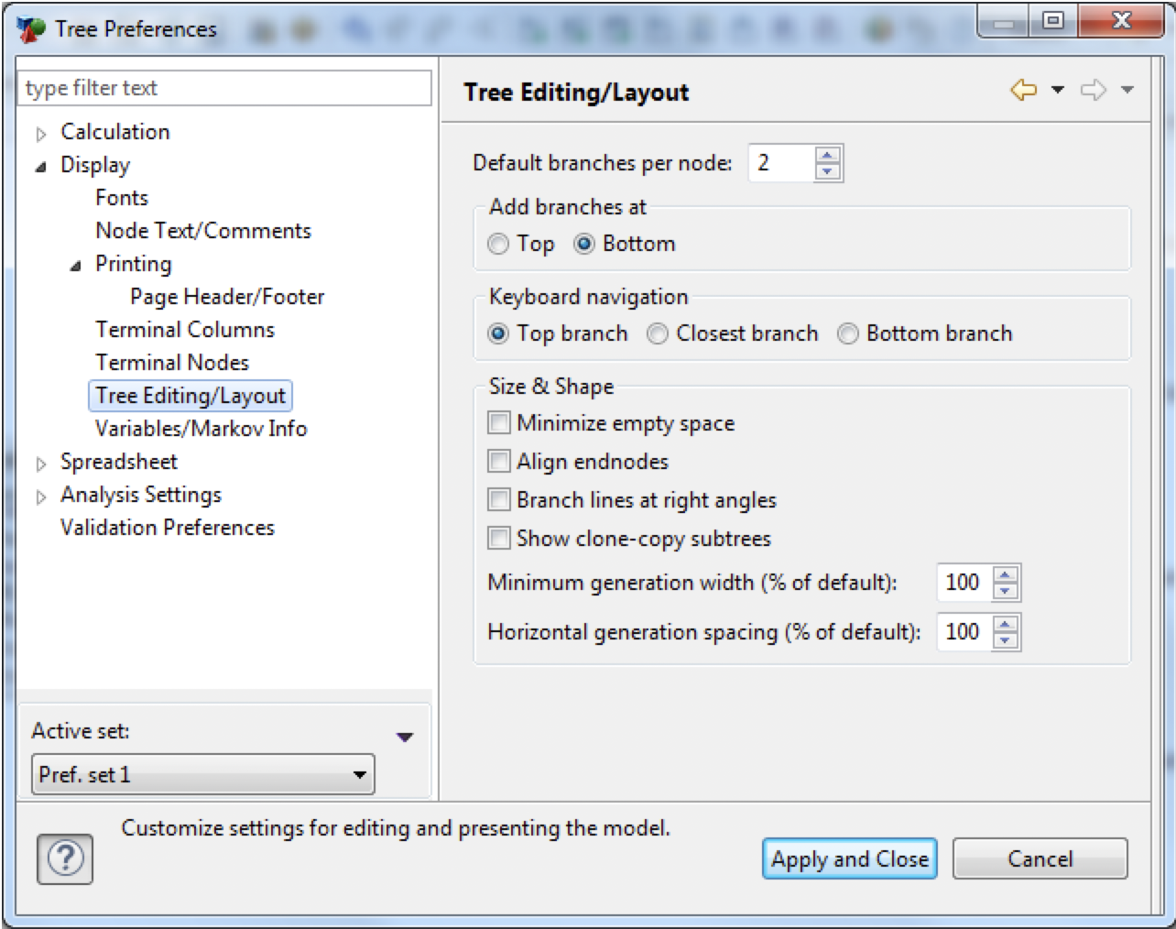The width and height of the screenshot is (1176, 929).
Task: Open the Active set dropdown arrow
Action: (405, 736)
